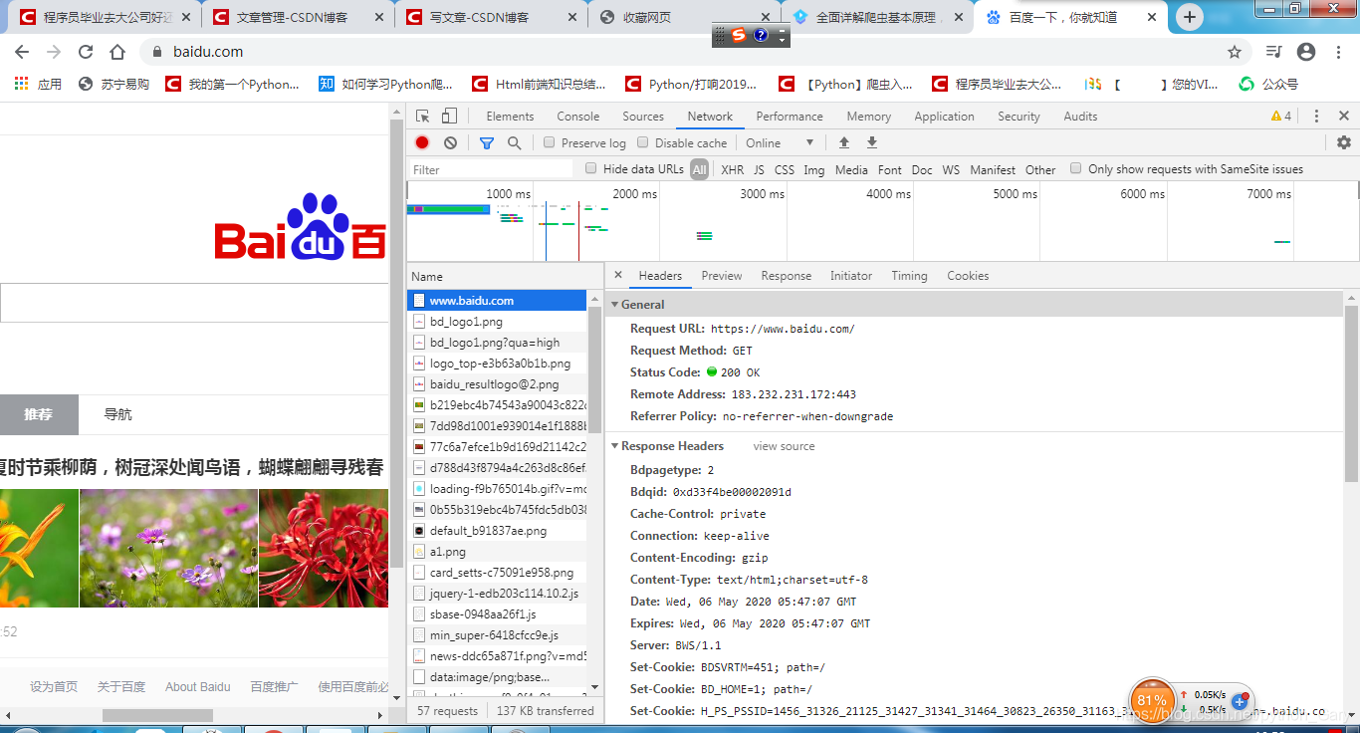Open the Cookies tab of request

[x=968, y=276]
